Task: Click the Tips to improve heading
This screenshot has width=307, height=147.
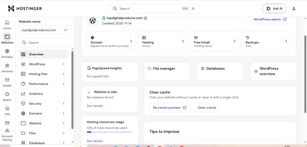Action: click(x=164, y=131)
